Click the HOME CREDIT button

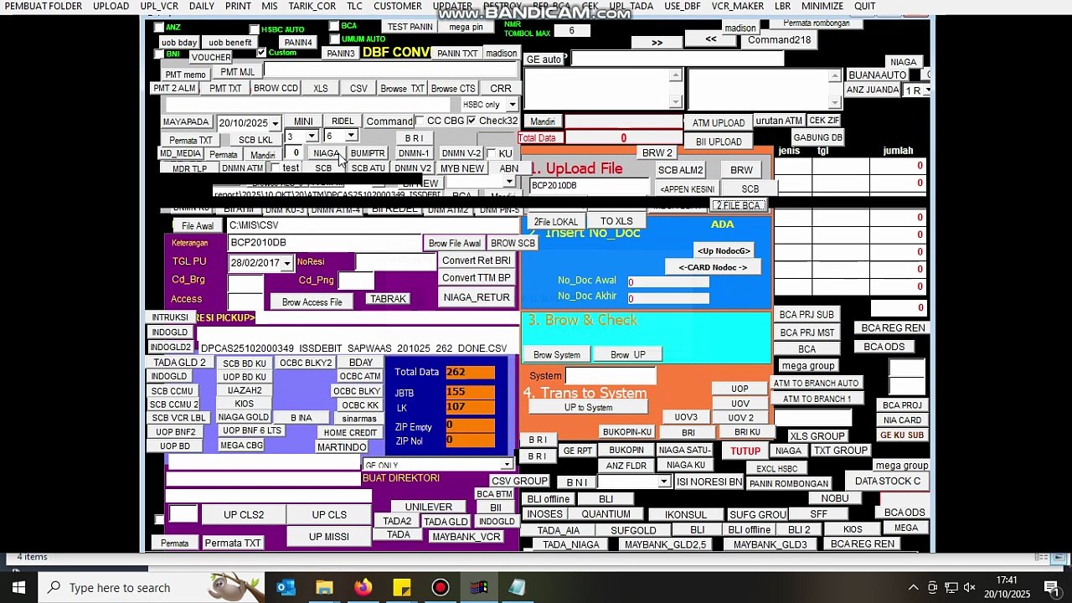click(350, 433)
